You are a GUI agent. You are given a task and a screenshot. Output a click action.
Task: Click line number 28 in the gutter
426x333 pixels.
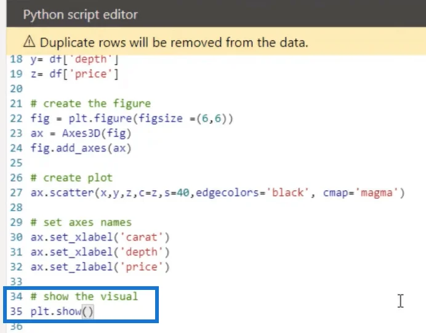point(16,207)
